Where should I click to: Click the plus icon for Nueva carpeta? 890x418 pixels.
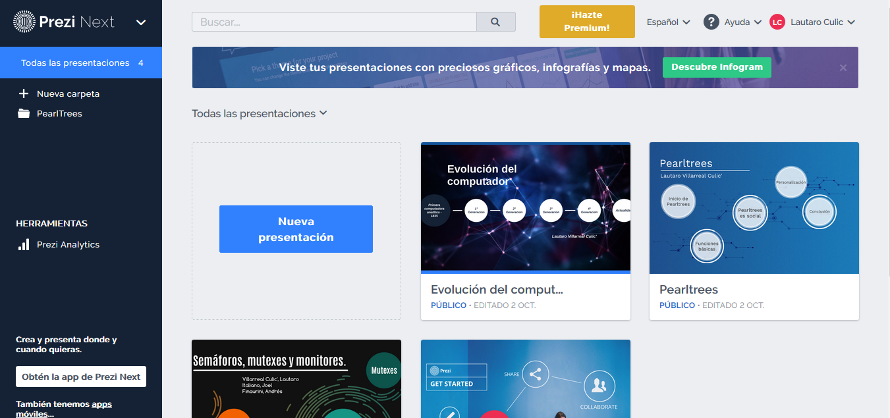[x=24, y=93]
